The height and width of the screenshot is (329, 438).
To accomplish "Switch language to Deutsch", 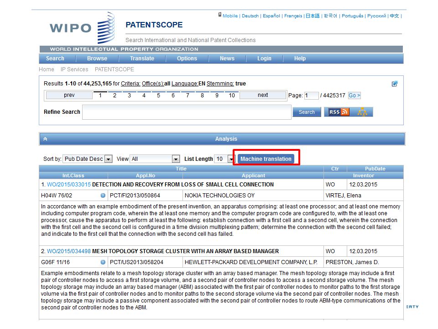I will (250, 16).
